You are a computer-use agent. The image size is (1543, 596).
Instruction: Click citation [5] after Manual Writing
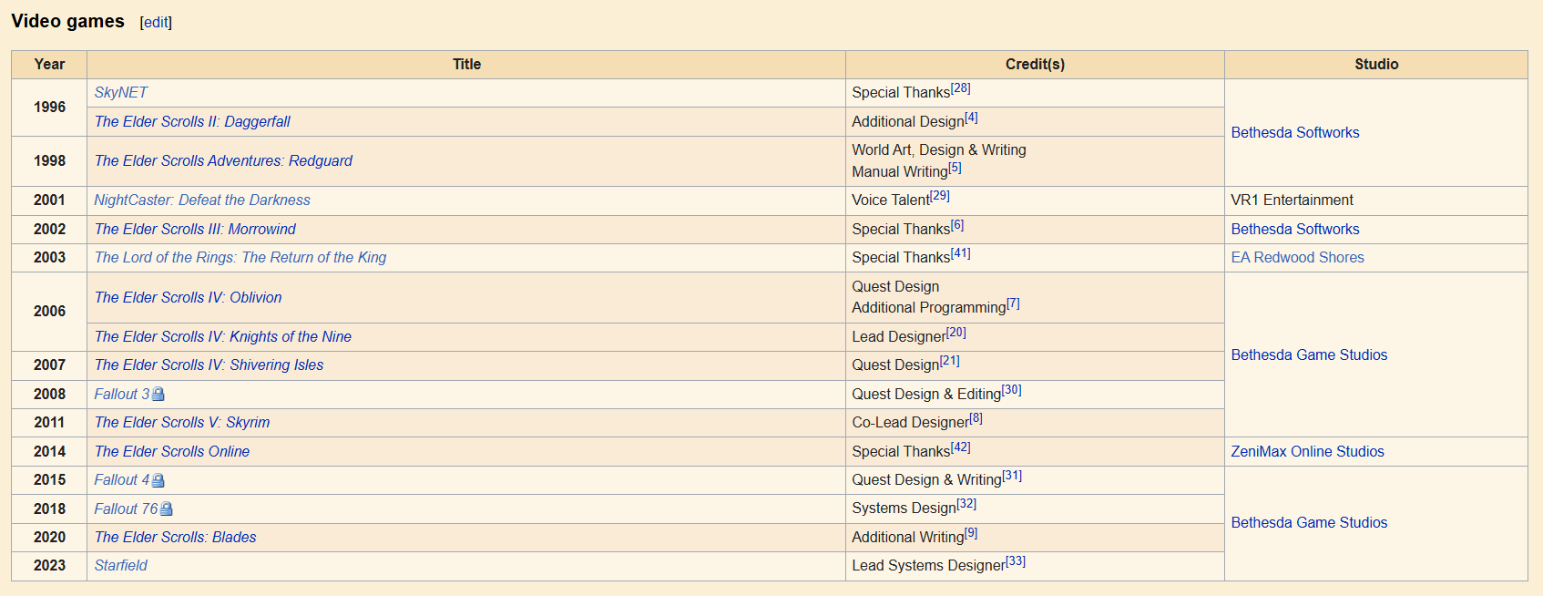tap(955, 169)
